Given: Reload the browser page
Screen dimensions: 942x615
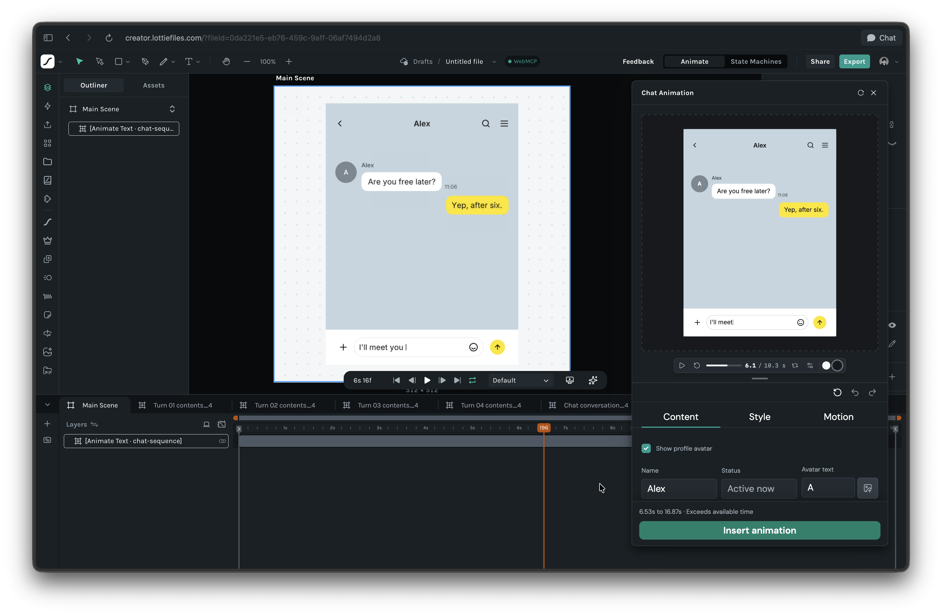Looking at the screenshot, I should coord(109,38).
